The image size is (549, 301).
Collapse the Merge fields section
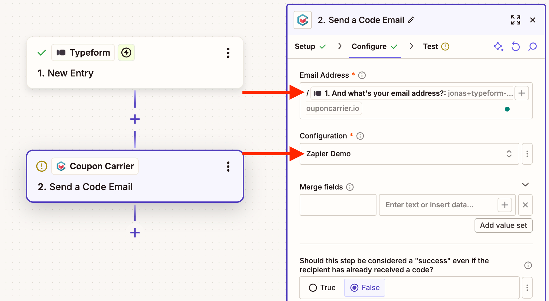tap(525, 184)
